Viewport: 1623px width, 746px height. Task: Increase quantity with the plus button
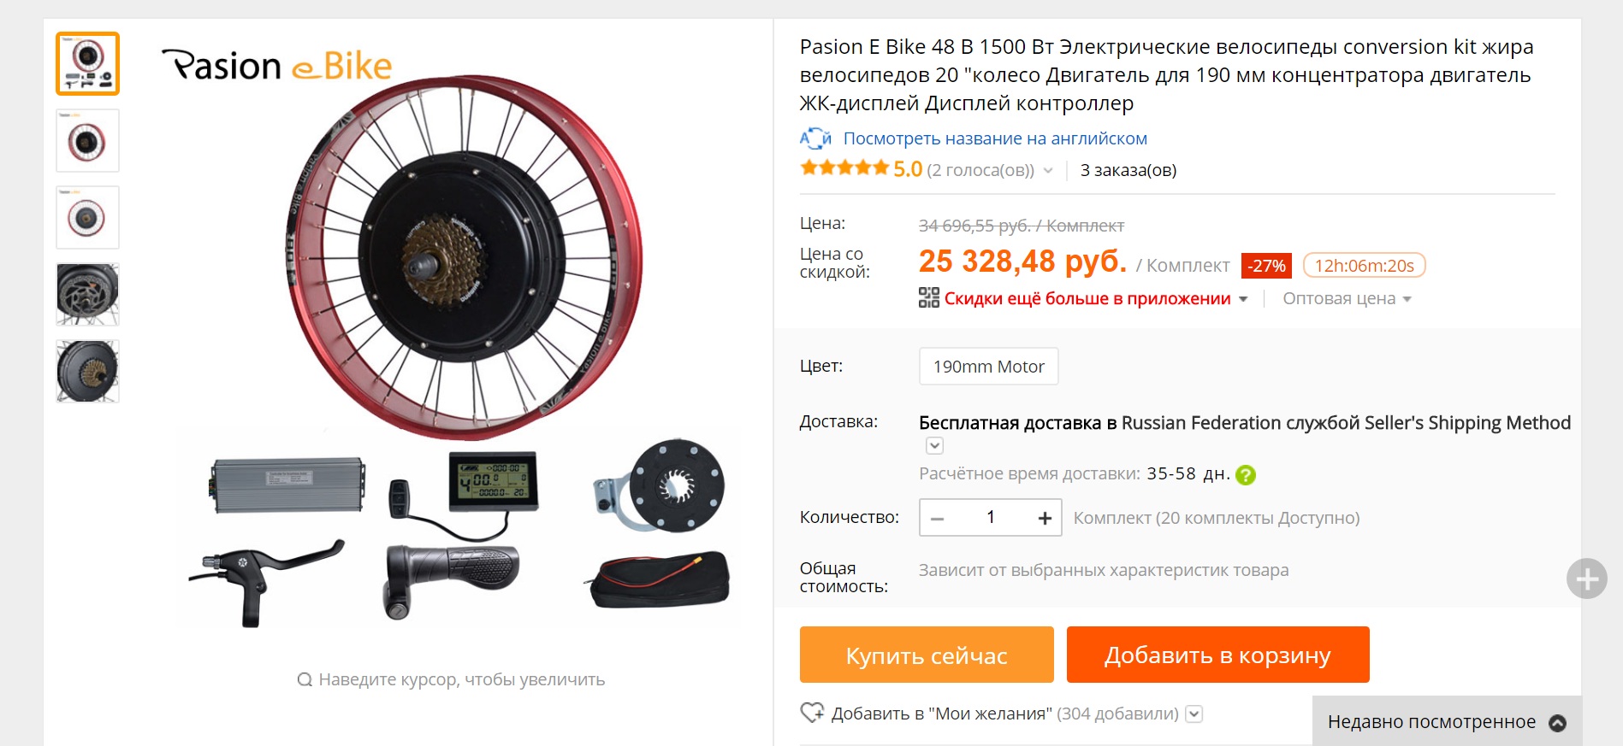tap(1044, 518)
